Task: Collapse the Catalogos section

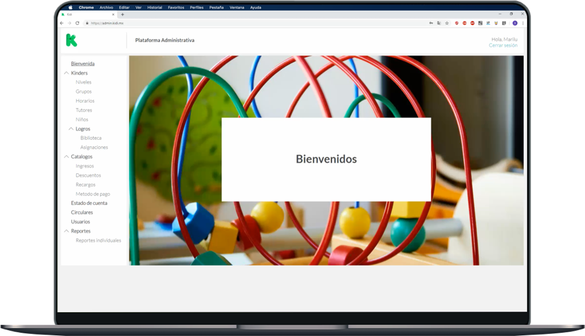Action: coord(67,157)
